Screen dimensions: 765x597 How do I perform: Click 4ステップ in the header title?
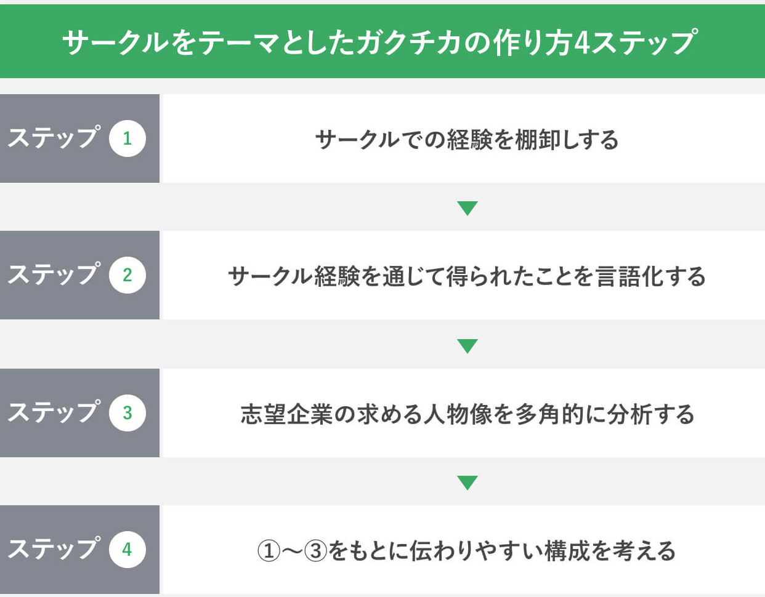(635, 42)
